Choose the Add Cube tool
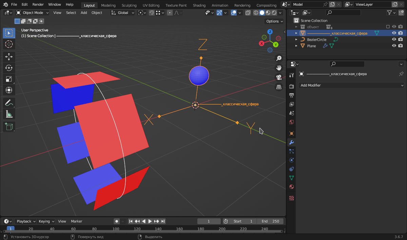 point(9,127)
